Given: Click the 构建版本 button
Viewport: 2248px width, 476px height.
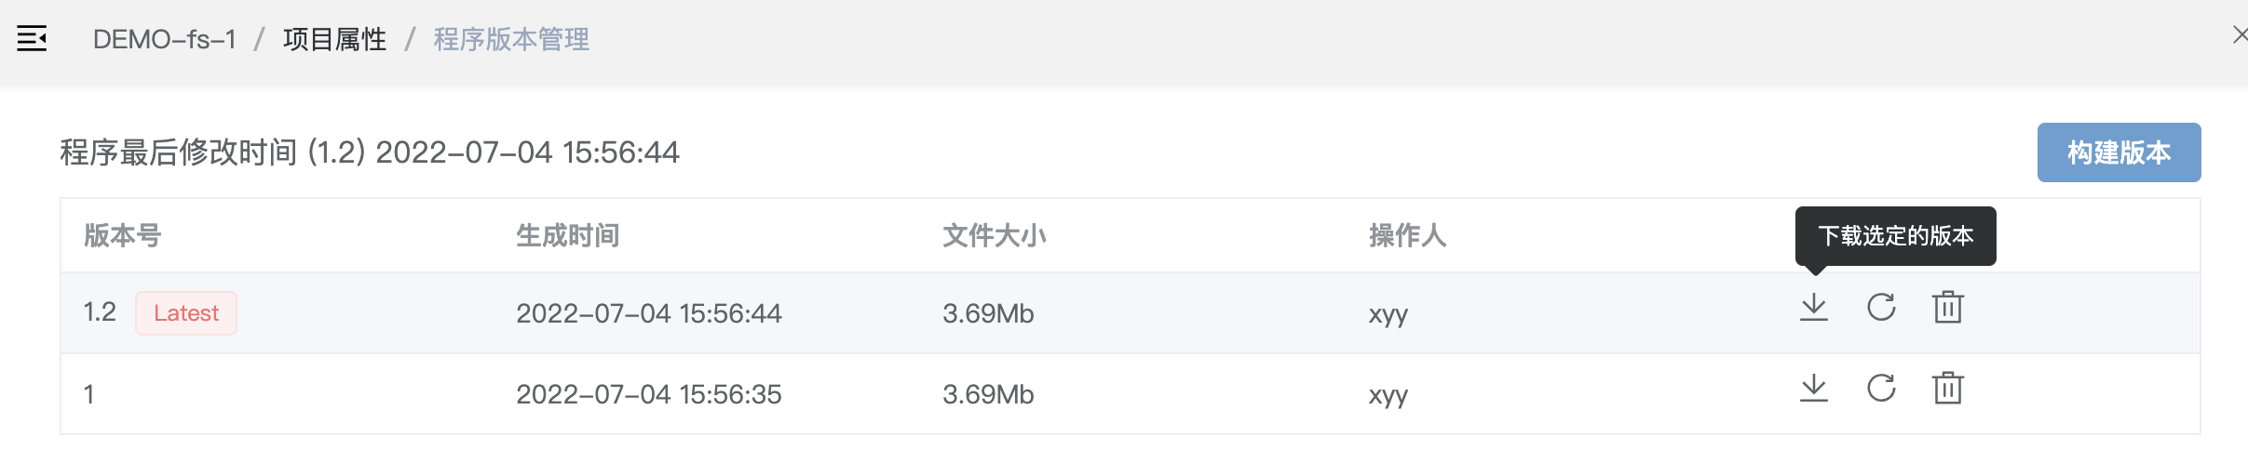Looking at the screenshot, I should [x=2119, y=152].
